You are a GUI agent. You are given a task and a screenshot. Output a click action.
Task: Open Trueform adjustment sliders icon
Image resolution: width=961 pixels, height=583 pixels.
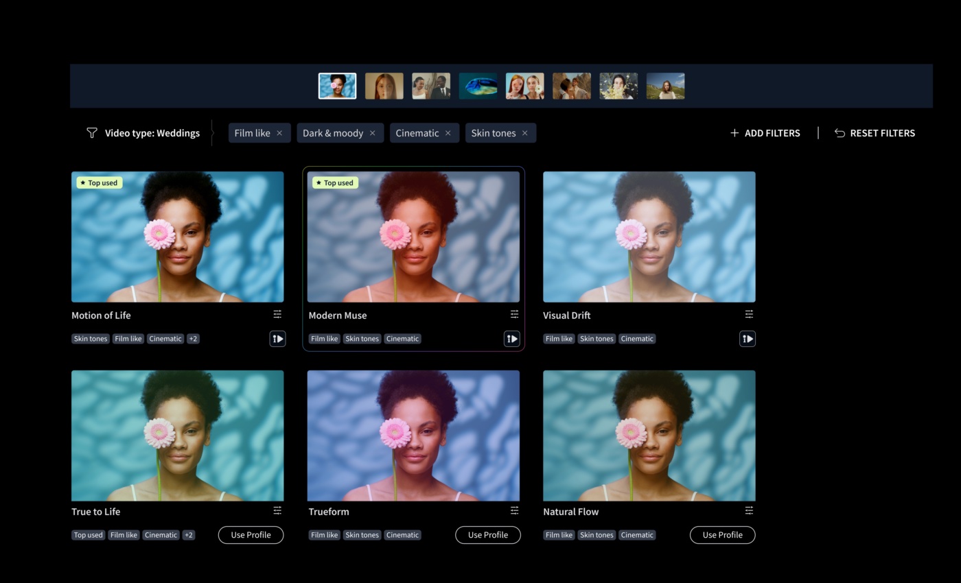point(514,510)
